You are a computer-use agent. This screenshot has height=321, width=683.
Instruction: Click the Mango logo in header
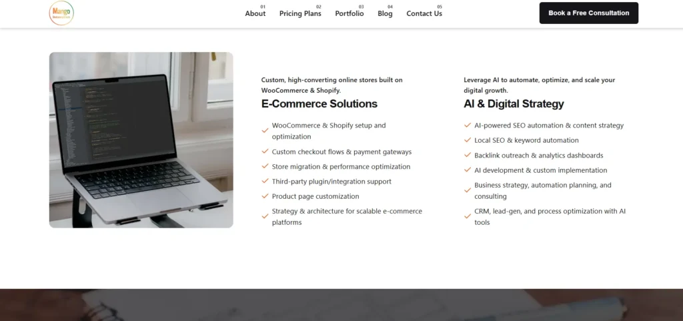[61, 13]
